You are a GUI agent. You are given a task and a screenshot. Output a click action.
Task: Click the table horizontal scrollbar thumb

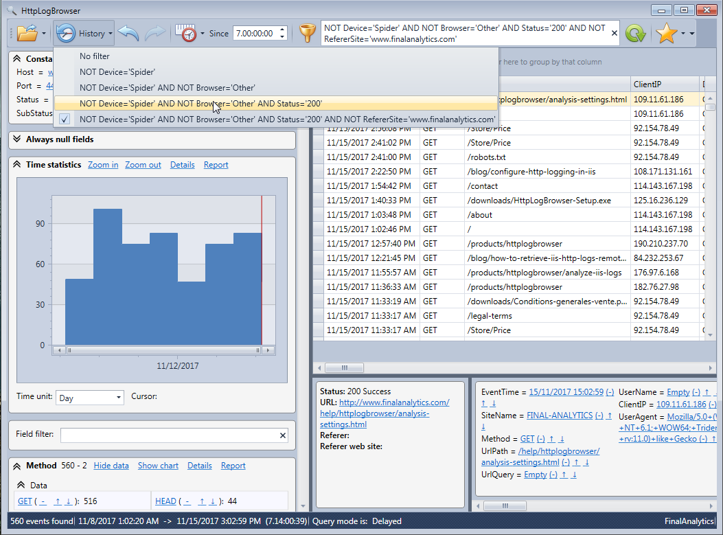point(345,367)
